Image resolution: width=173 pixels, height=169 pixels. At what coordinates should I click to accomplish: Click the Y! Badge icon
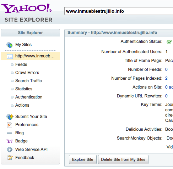coord(10,141)
